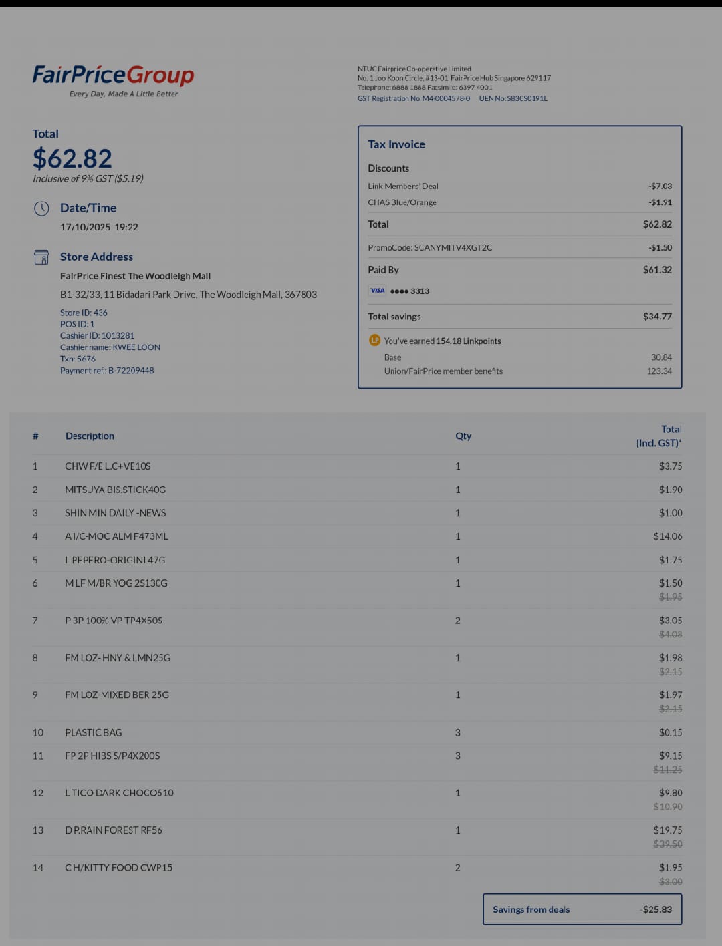The height and width of the screenshot is (946, 722).
Task: Click the store icon beside Store Address
Action: 41,257
